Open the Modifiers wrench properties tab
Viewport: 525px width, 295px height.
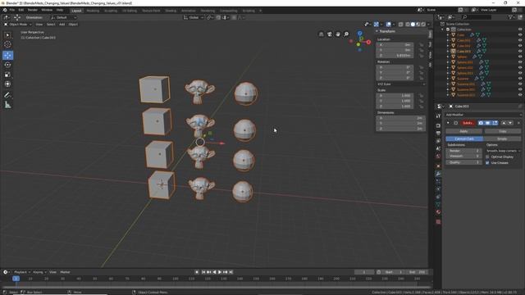click(x=438, y=174)
